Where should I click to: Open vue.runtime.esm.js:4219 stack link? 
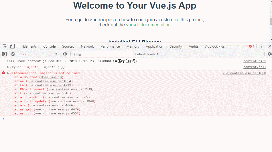pos(50,85)
